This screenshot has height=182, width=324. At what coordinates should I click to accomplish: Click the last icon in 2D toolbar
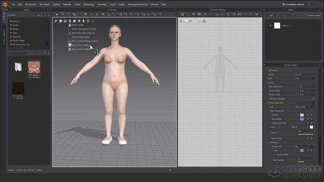click(257, 14)
